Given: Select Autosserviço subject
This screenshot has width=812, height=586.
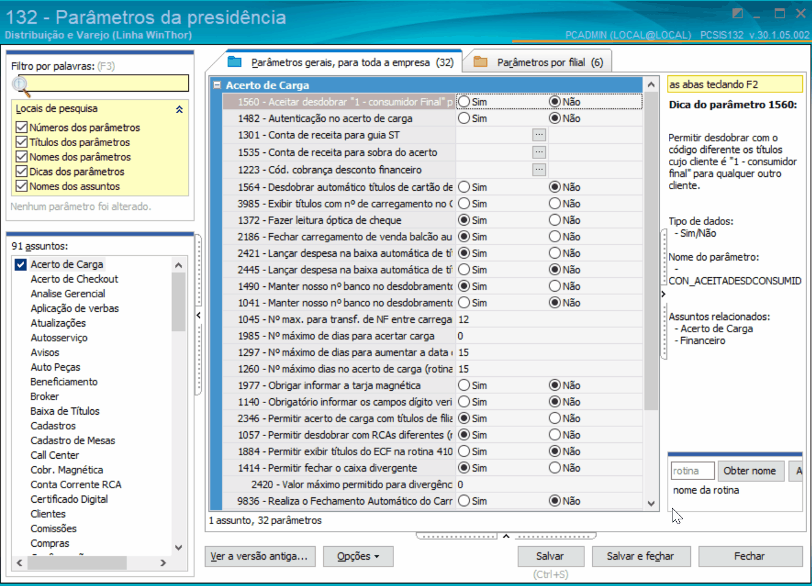Looking at the screenshot, I should point(59,338).
